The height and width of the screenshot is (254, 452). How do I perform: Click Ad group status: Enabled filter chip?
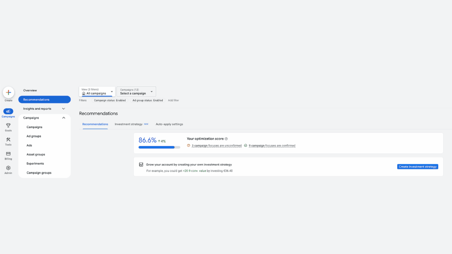click(x=147, y=101)
